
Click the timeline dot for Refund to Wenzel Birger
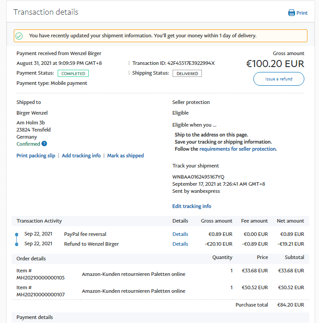[x=16, y=244]
